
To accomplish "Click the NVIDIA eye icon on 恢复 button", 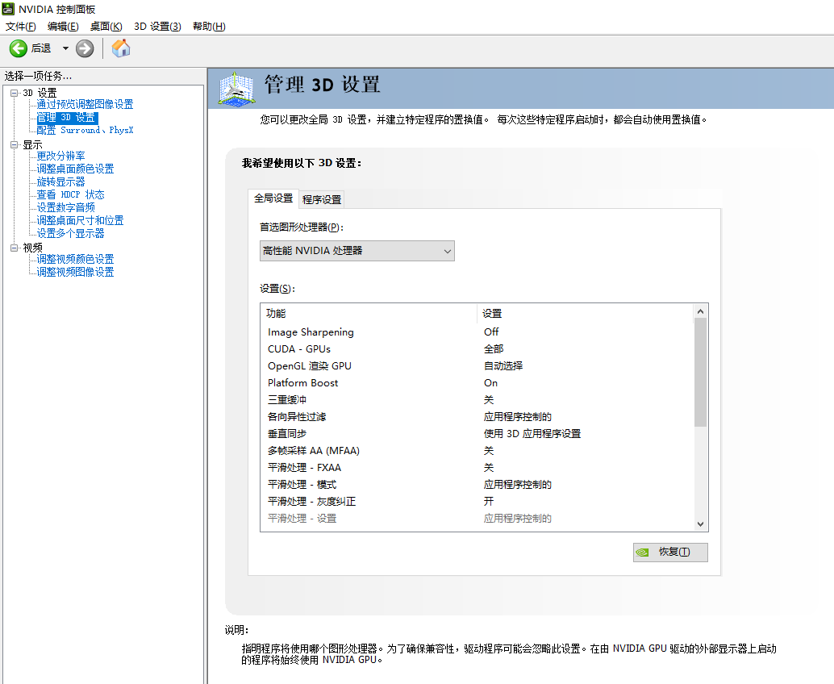I will coord(643,552).
